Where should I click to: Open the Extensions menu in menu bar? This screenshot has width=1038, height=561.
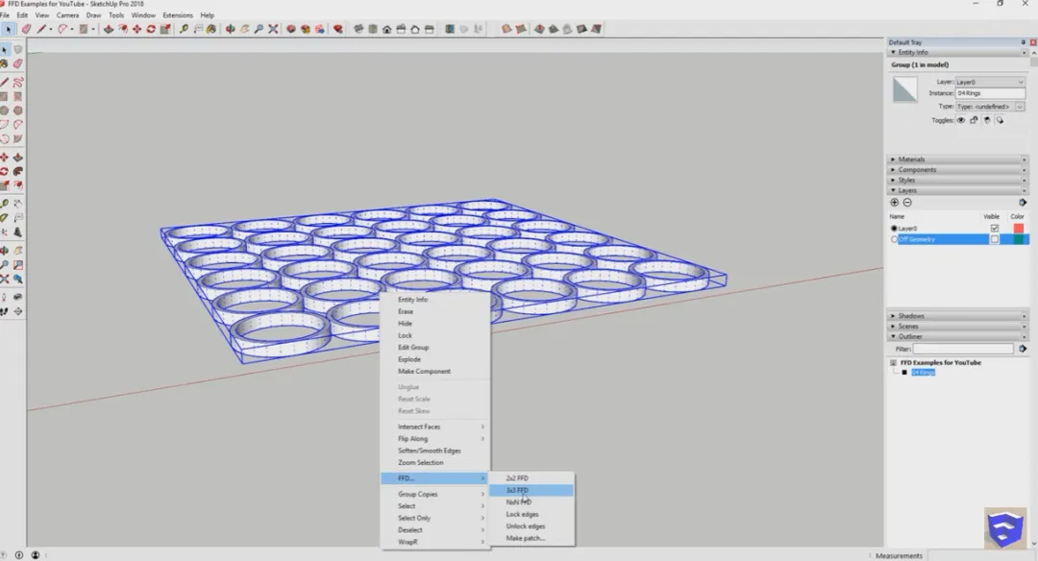click(x=178, y=15)
